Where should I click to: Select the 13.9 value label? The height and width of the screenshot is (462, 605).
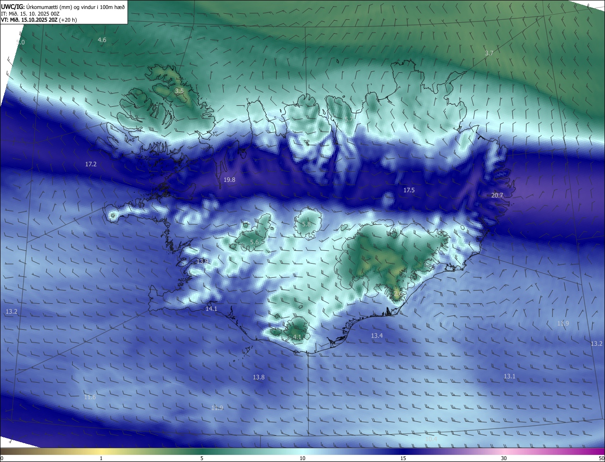tap(202, 261)
